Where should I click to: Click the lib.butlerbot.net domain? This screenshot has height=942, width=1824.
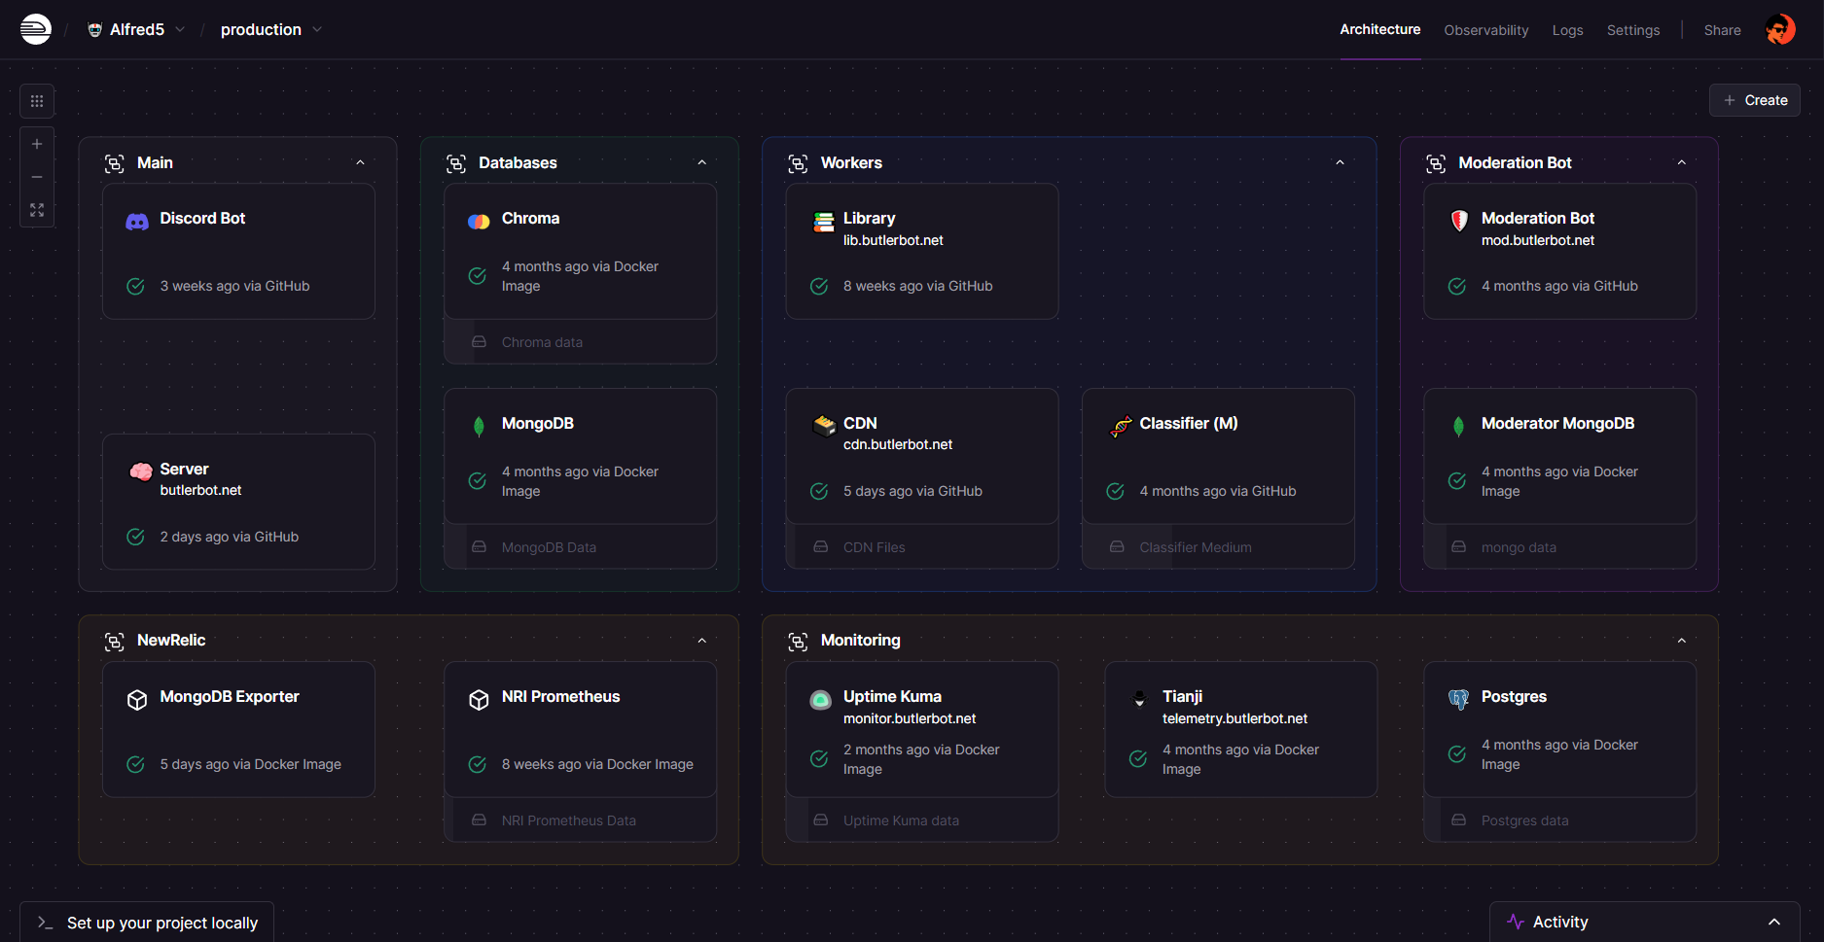(x=893, y=240)
